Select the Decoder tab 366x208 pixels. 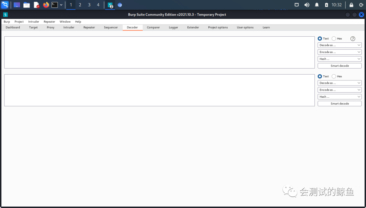(133, 27)
